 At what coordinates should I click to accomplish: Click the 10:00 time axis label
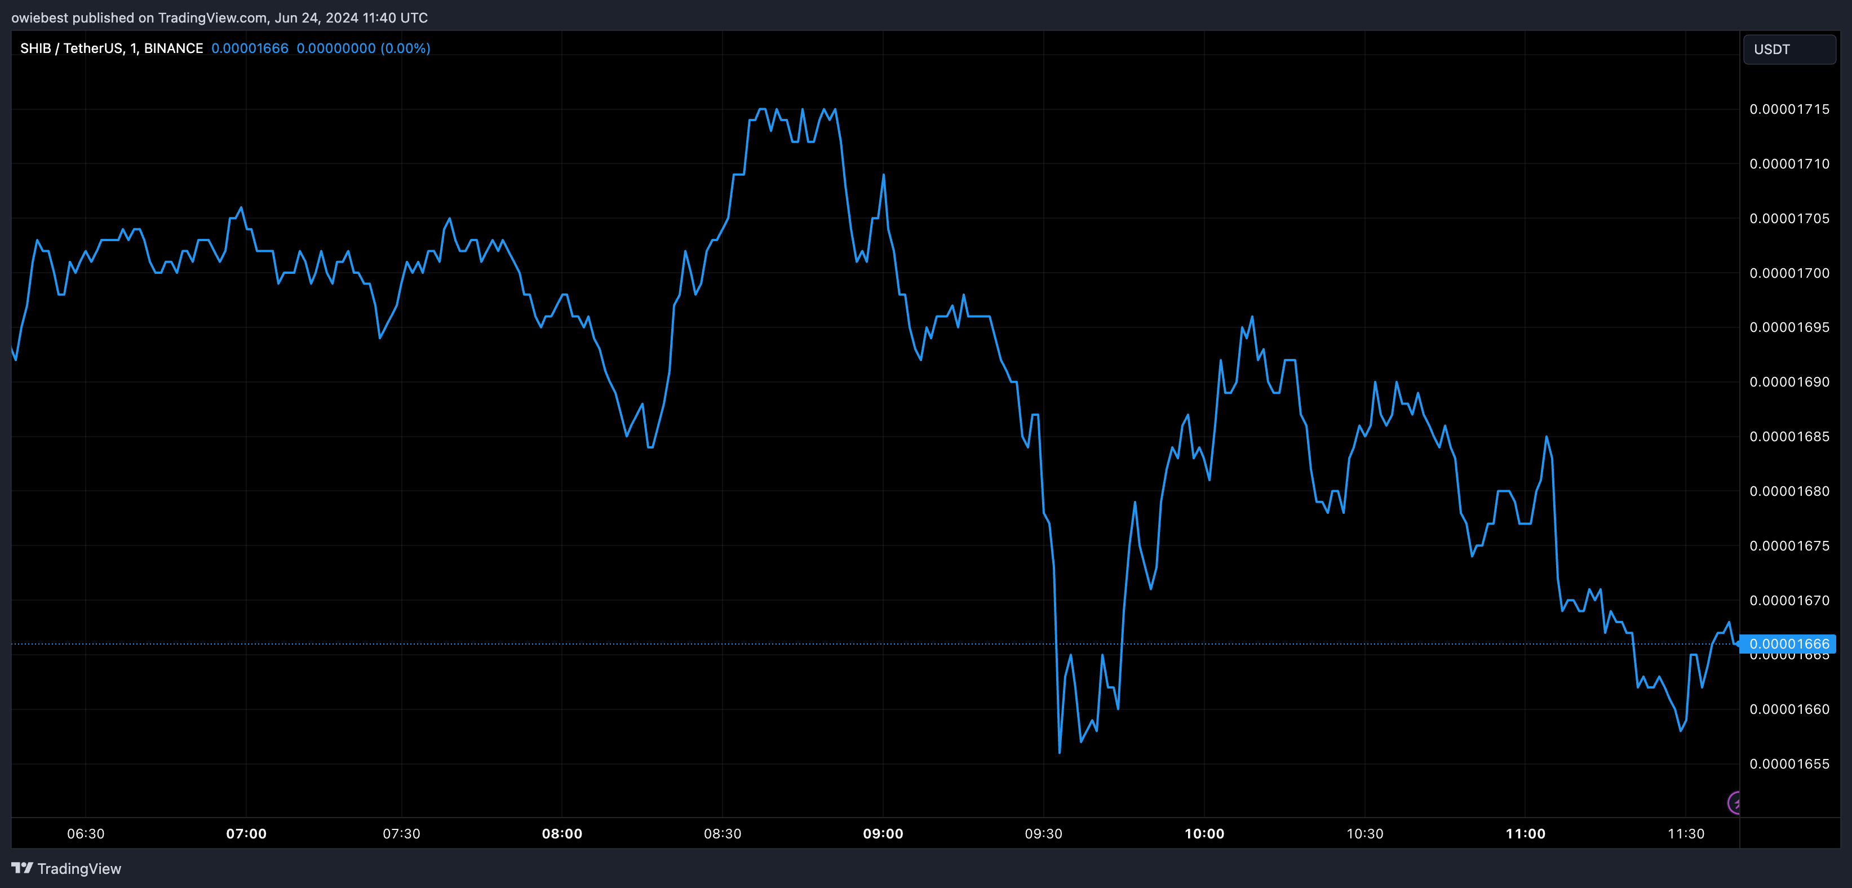[x=1204, y=833]
